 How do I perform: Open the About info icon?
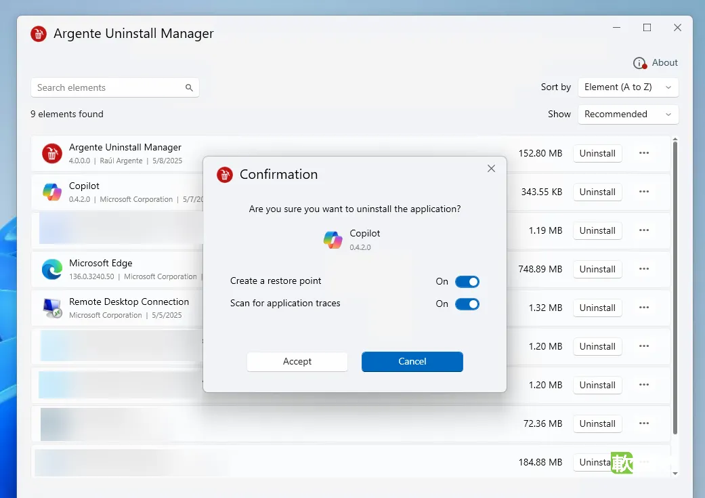tap(639, 63)
